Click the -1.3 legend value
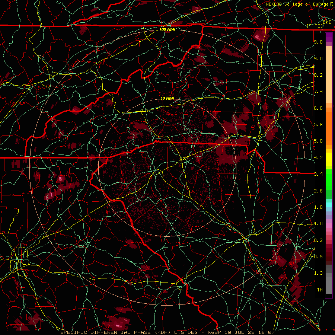This screenshot has height=335, width=335. [317, 274]
